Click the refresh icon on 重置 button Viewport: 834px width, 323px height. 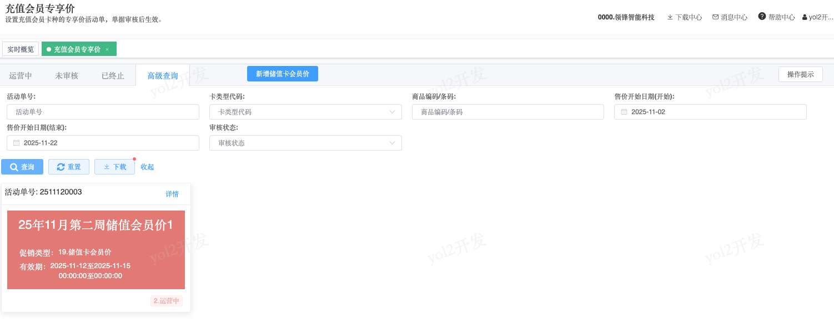(x=61, y=167)
